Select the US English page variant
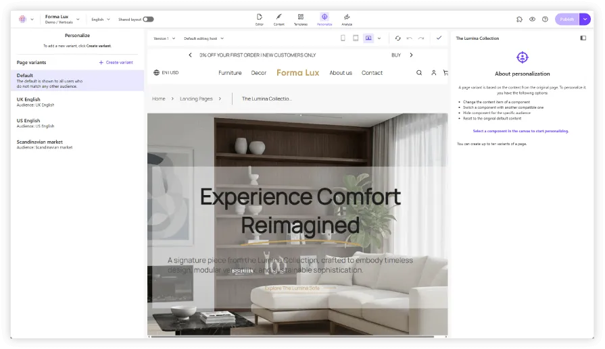This screenshot has width=605, height=349. [77, 123]
